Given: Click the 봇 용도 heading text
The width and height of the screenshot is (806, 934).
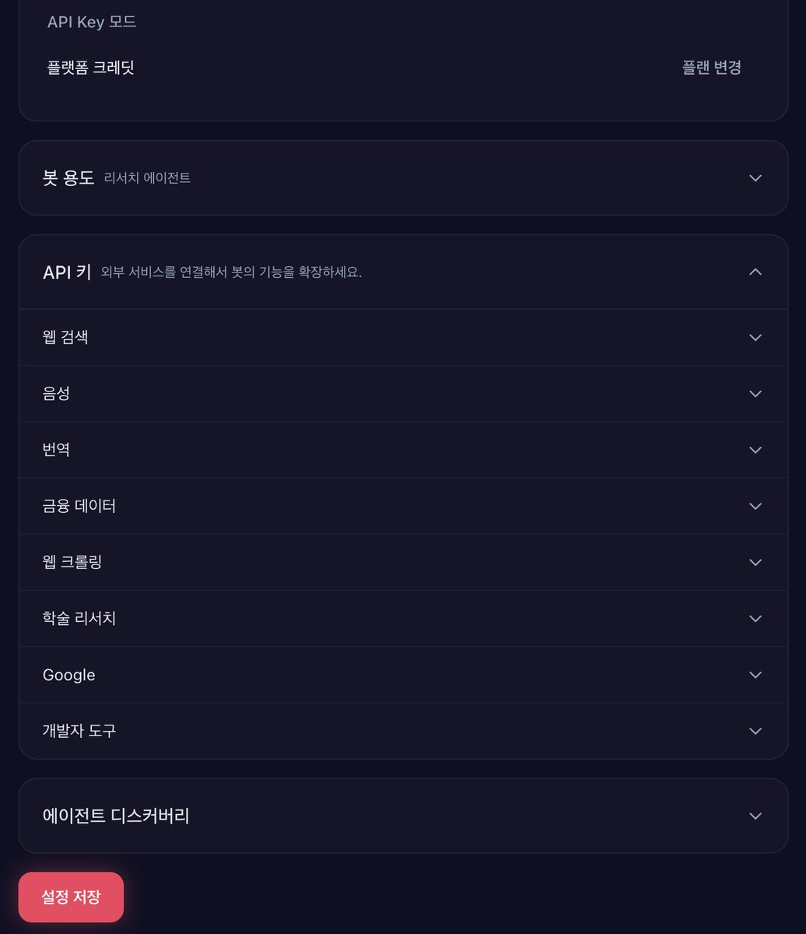Looking at the screenshot, I should 68,178.
